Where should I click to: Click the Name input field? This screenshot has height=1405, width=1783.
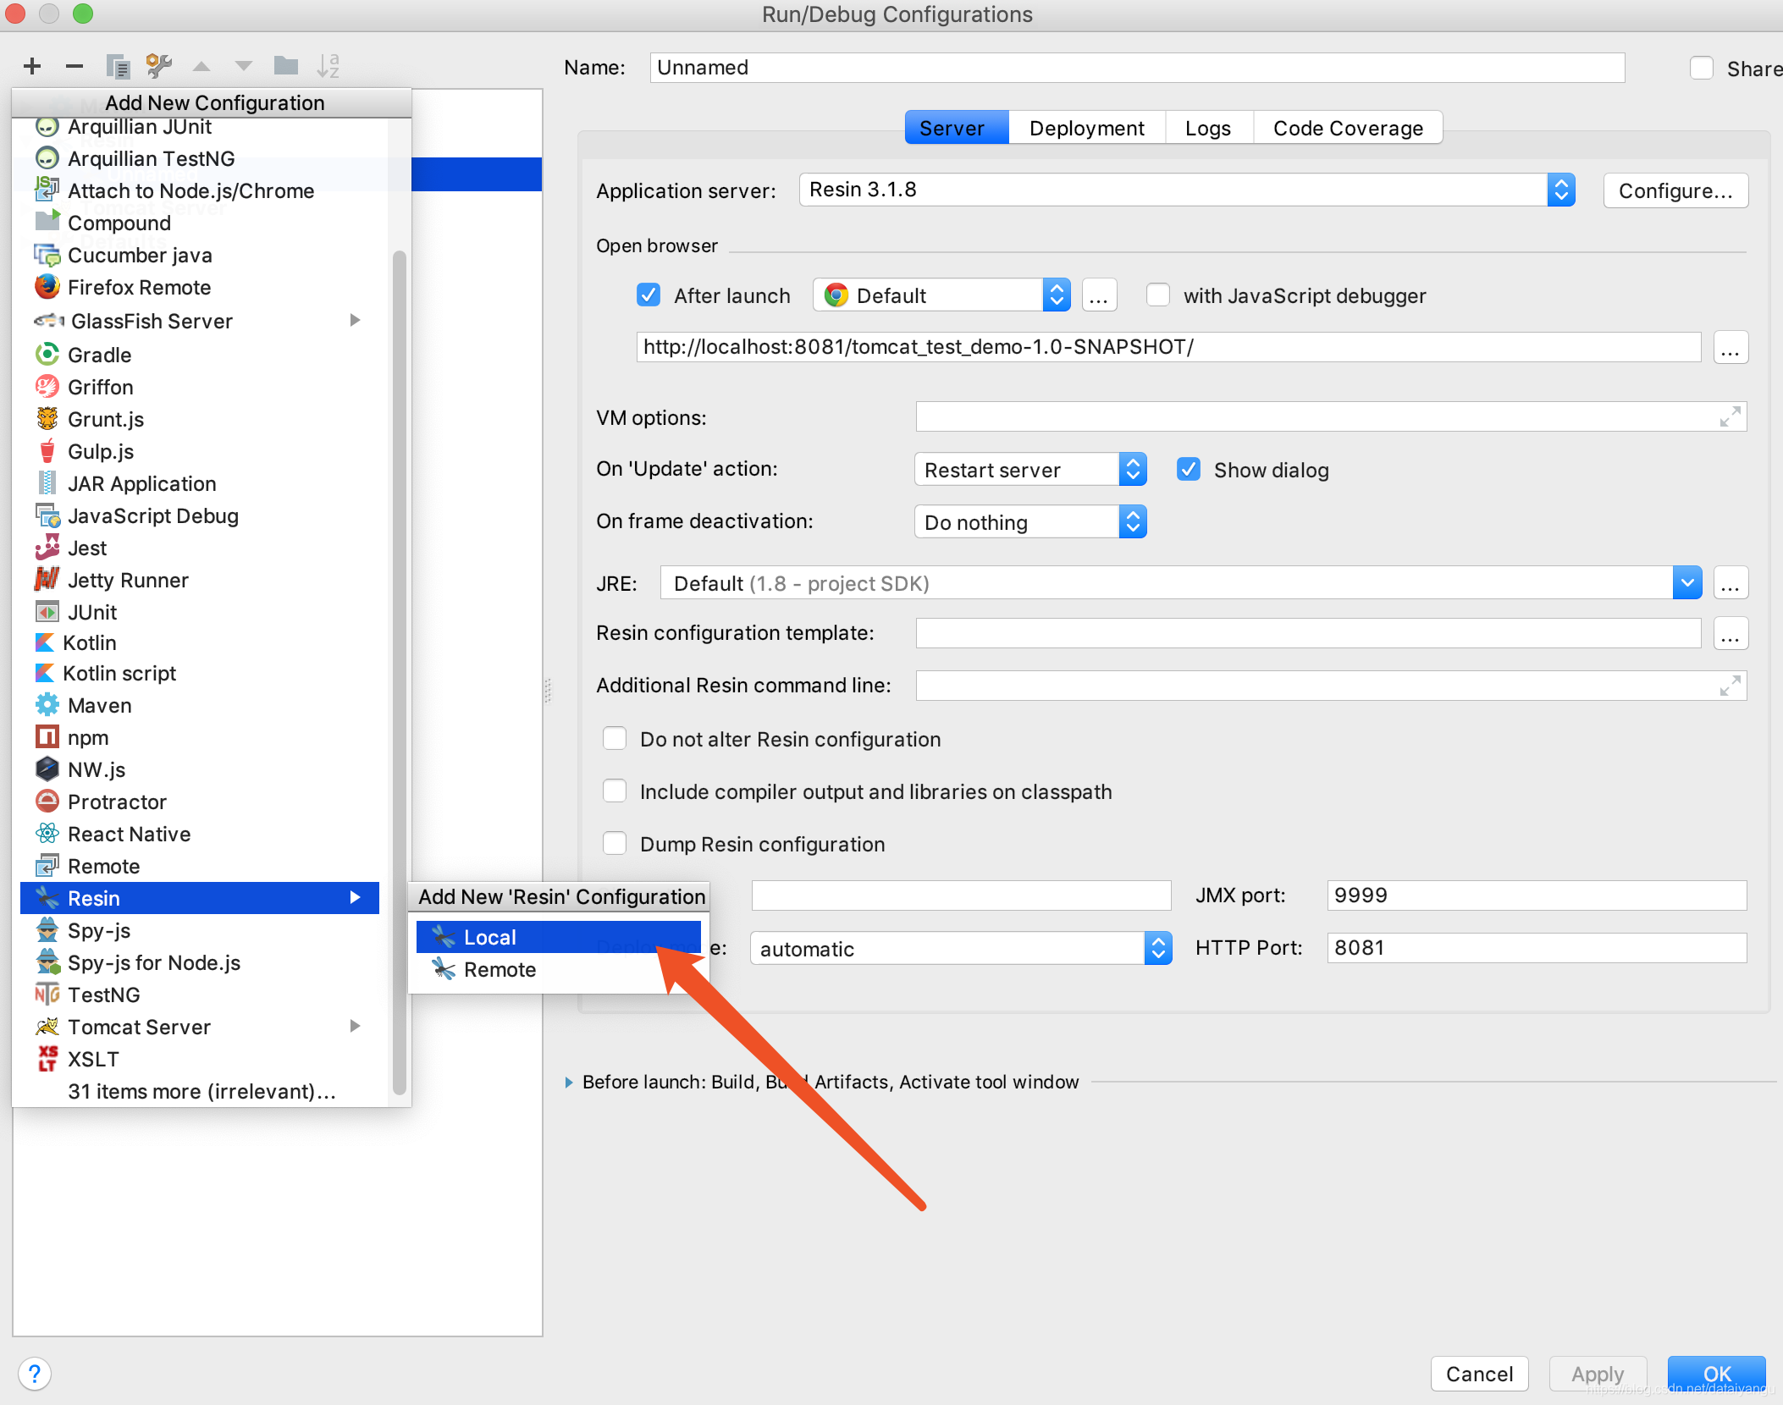(x=1136, y=68)
